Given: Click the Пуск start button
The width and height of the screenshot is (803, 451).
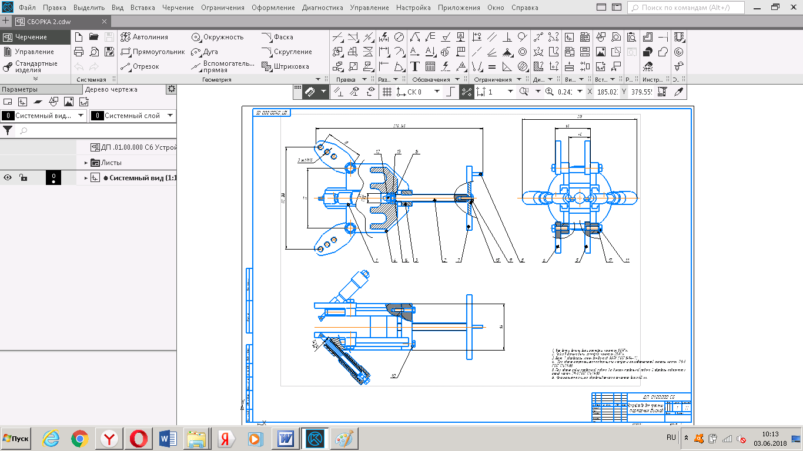Looking at the screenshot, I should (16, 439).
